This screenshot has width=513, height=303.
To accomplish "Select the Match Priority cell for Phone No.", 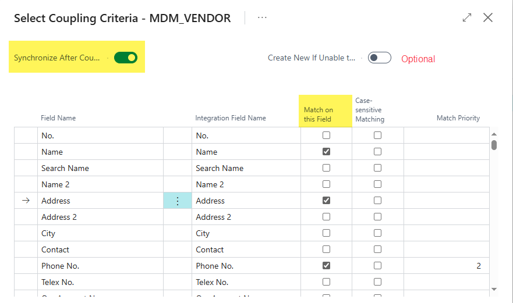I will (x=446, y=266).
